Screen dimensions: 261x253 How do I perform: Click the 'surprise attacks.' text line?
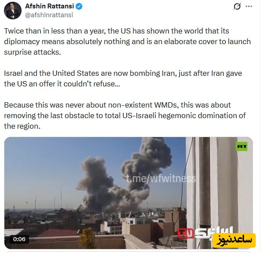(33, 52)
